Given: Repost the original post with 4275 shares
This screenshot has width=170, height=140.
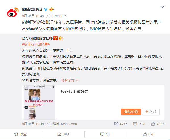Looking at the screenshot, I should click(121, 124).
